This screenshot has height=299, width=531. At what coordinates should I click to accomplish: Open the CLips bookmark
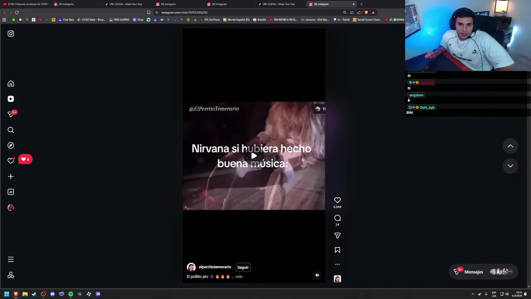click(x=138, y=20)
